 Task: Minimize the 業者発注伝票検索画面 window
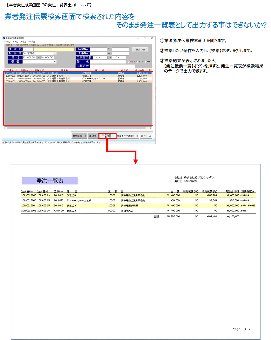pyautogui.click(x=138, y=38)
